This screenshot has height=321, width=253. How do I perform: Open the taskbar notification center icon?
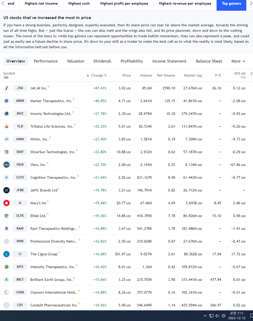pos(252,316)
